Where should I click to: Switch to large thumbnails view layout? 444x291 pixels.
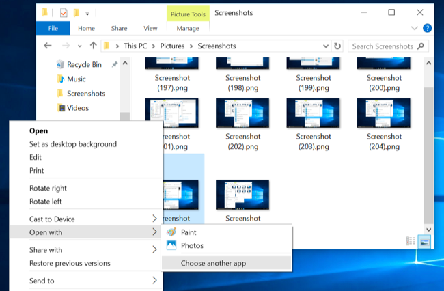424,241
